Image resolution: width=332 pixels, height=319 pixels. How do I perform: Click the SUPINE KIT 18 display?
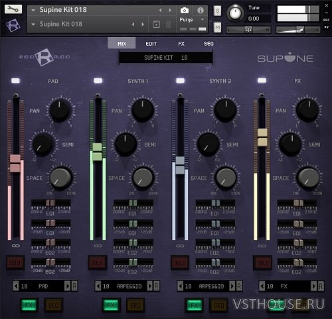[165, 58]
